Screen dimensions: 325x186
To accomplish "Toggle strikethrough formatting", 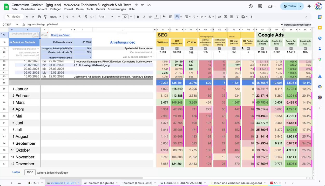I will [x=150, y=17].
